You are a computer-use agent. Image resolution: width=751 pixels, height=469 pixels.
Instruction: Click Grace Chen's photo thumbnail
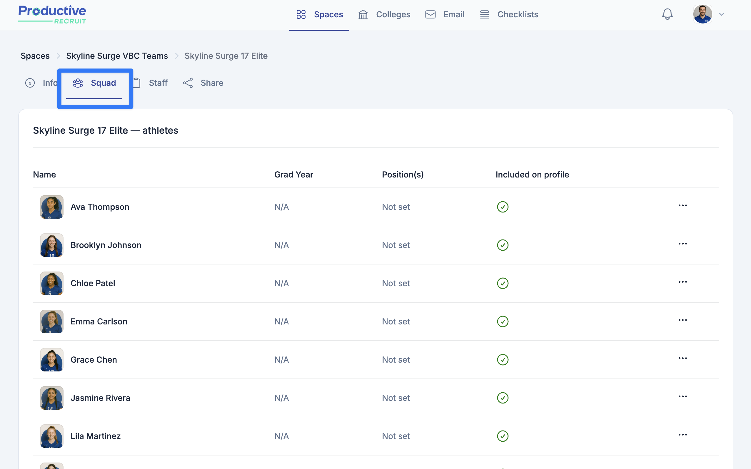coord(52,359)
